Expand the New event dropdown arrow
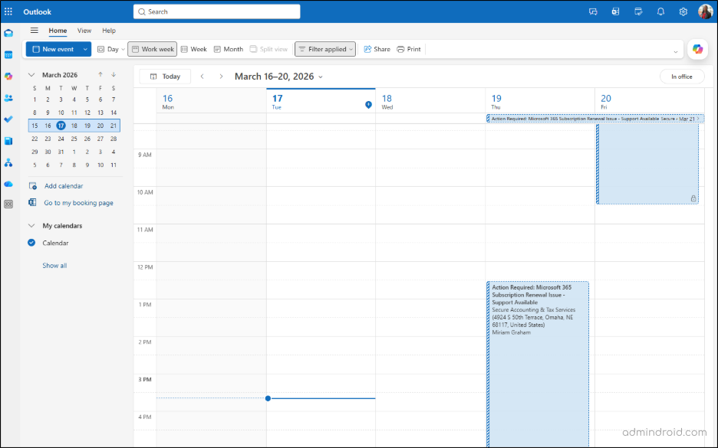 (x=84, y=48)
